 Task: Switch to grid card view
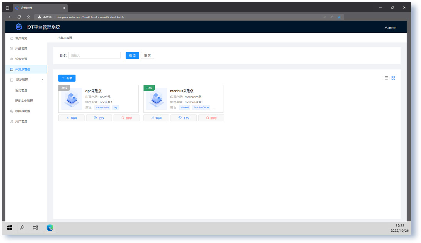(393, 78)
